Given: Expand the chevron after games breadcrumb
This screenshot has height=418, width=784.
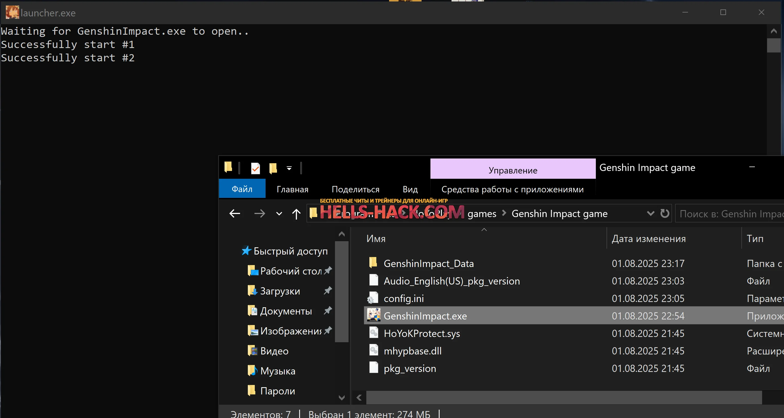Looking at the screenshot, I should [x=504, y=213].
